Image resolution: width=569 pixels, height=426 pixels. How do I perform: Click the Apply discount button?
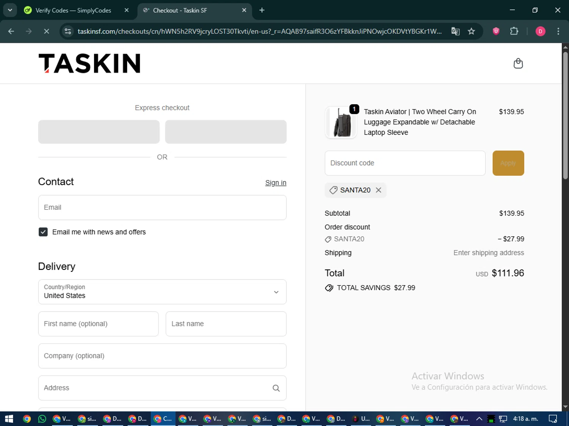pyautogui.click(x=508, y=163)
